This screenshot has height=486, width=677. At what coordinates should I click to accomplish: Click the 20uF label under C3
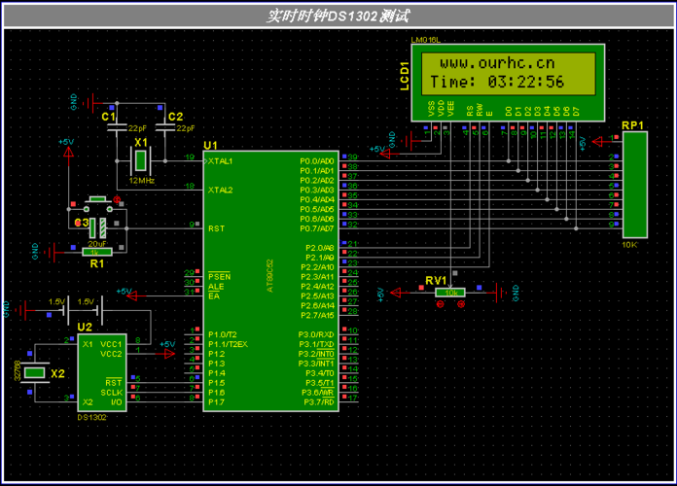coord(97,243)
